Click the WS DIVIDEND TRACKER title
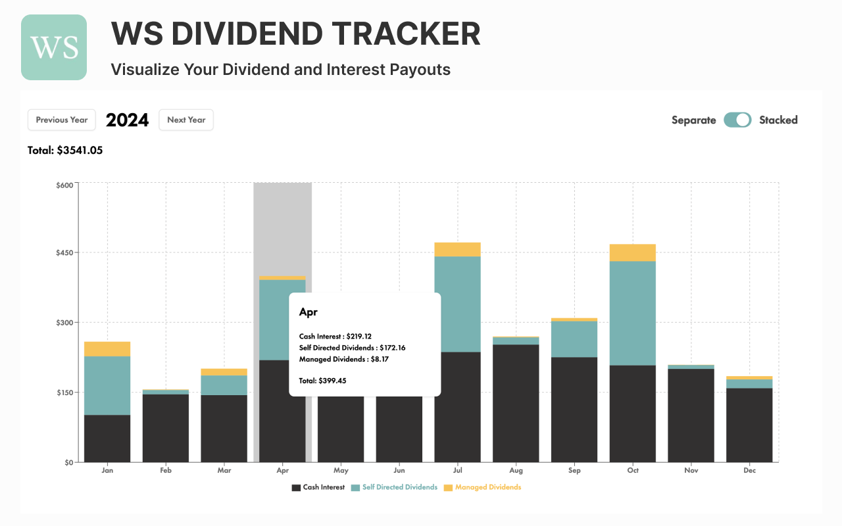The width and height of the screenshot is (842, 526). coord(296,34)
